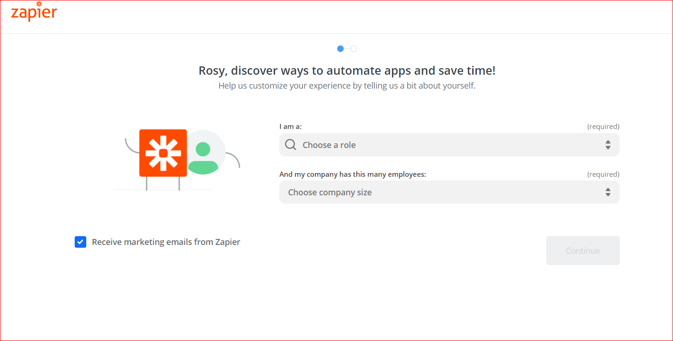Click '(required)' text above the role field
Screen dimensions: 673x341
(603, 127)
